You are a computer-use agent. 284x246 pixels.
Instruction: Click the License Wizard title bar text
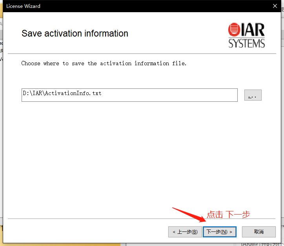23,6
